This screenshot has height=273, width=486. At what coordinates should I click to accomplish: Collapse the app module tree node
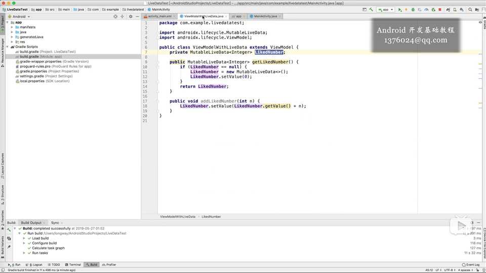[8, 22]
